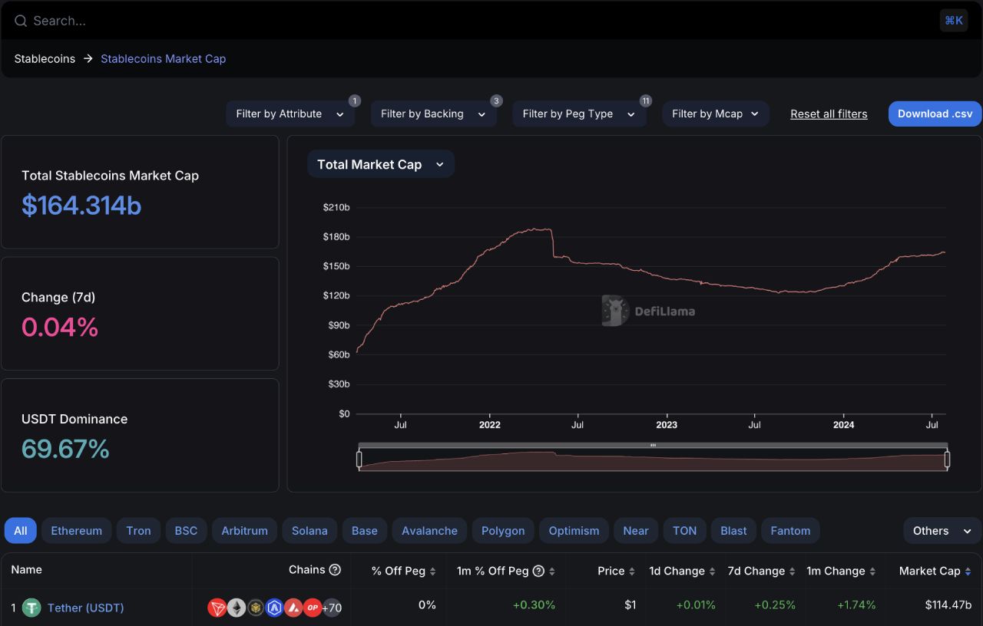Sort by the % Off Peg arrows

click(432, 572)
